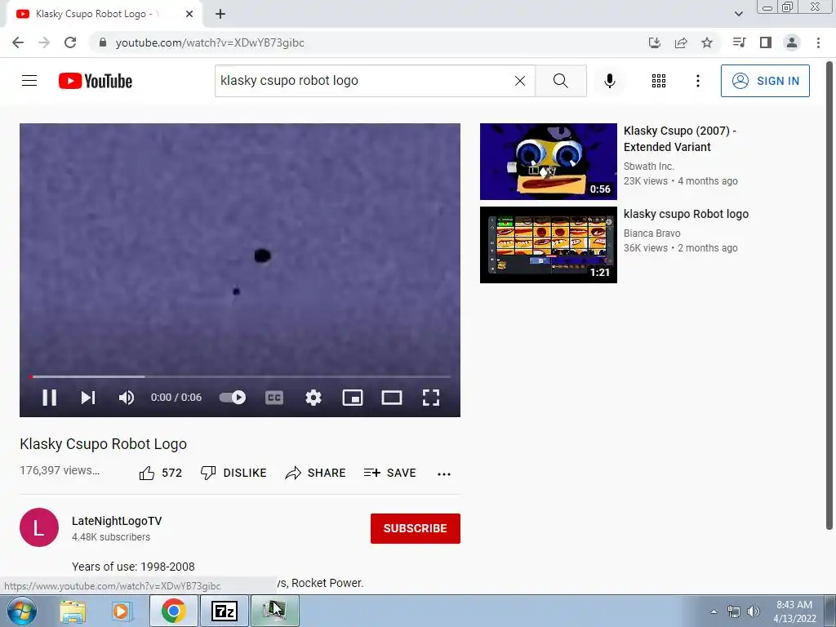The image size is (836, 627).
Task: Toggle closed captions on player
Action: [x=274, y=398]
